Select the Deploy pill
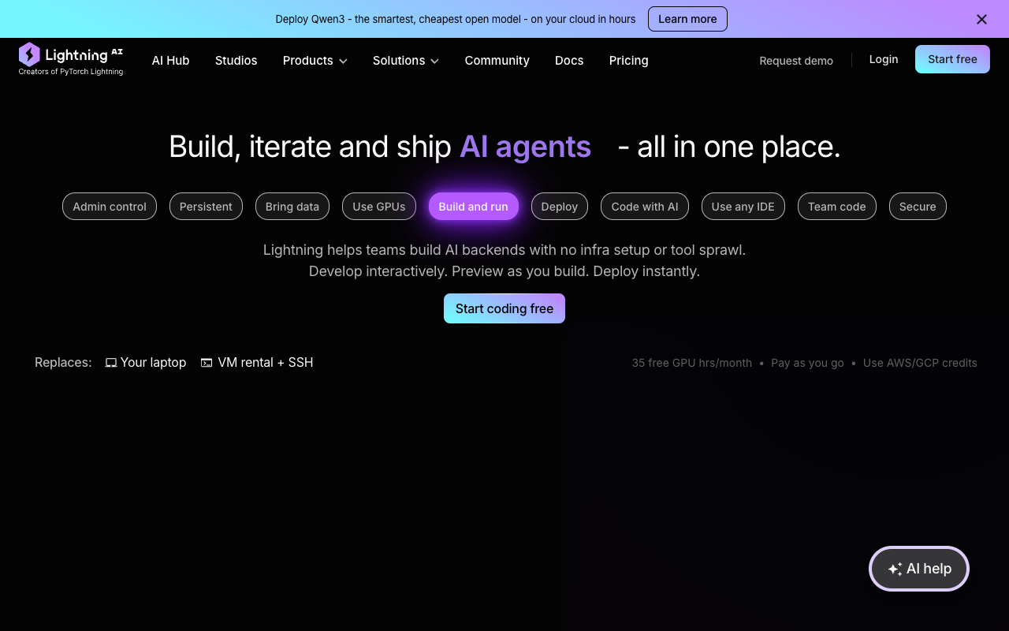 560,207
